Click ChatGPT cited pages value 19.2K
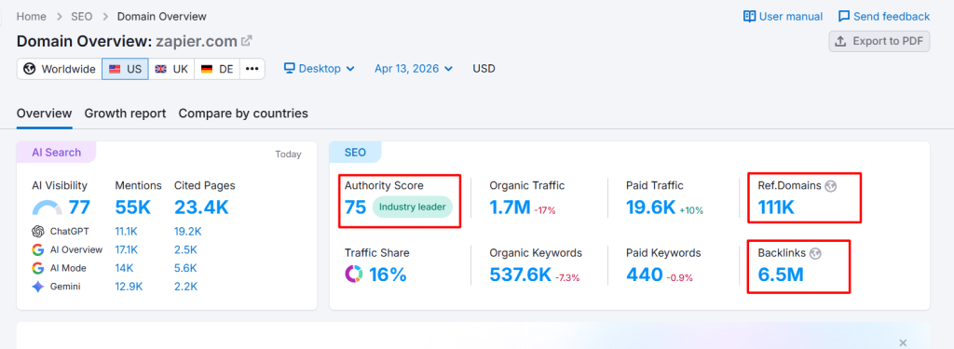 (188, 232)
